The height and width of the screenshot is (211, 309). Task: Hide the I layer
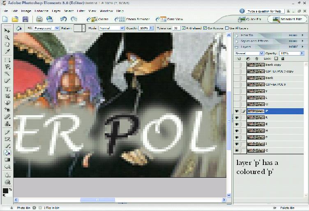[237, 144]
